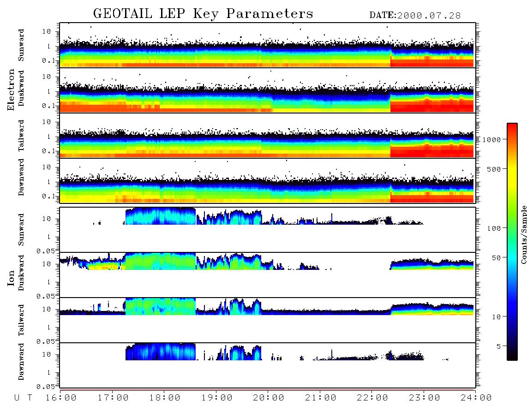Click the red top of the color bar
Screen dimensions: 527x406
(512, 129)
